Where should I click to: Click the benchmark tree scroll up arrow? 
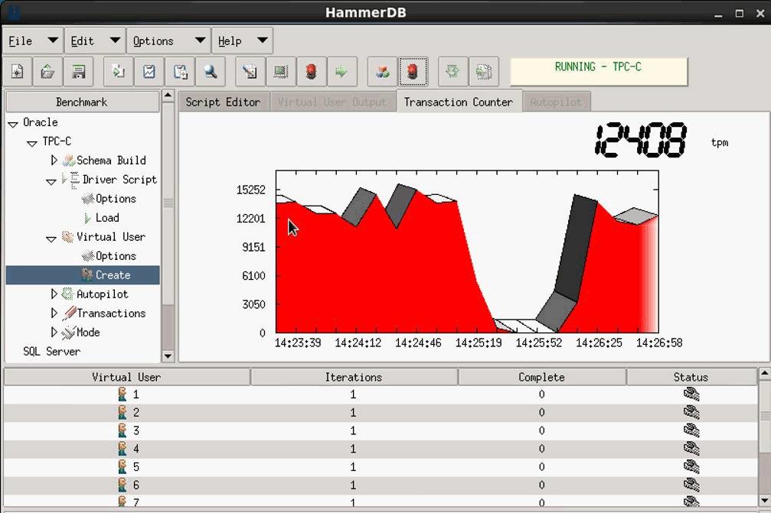[x=168, y=96]
